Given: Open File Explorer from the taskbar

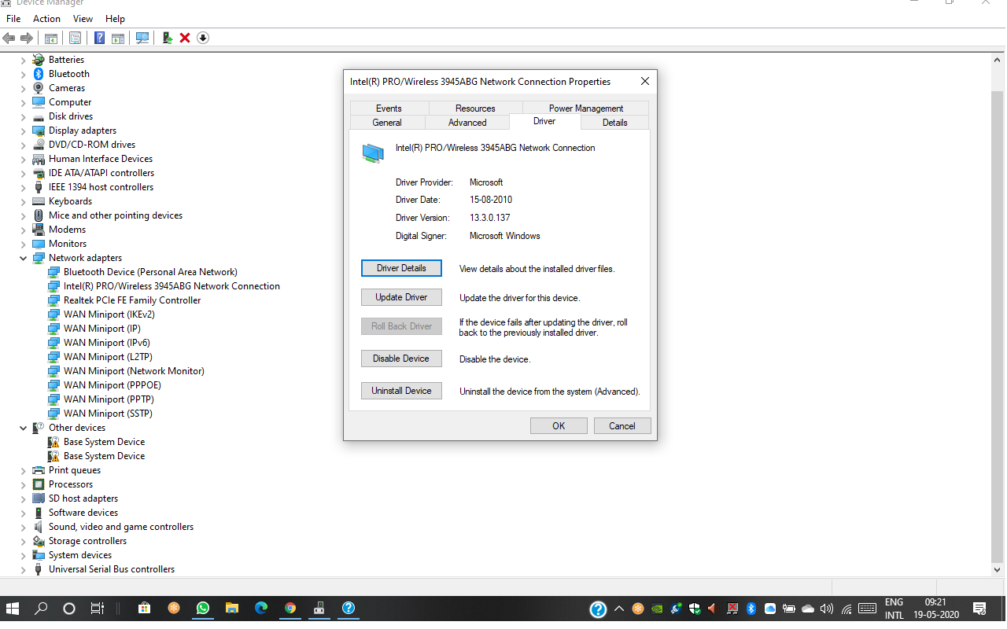Looking at the screenshot, I should (232, 608).
